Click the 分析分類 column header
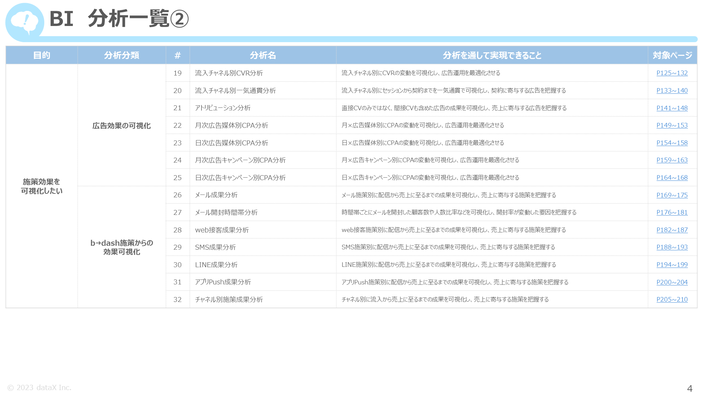This screenshot has height=395, width=703. pyautogui.click(x=122, y=55)
